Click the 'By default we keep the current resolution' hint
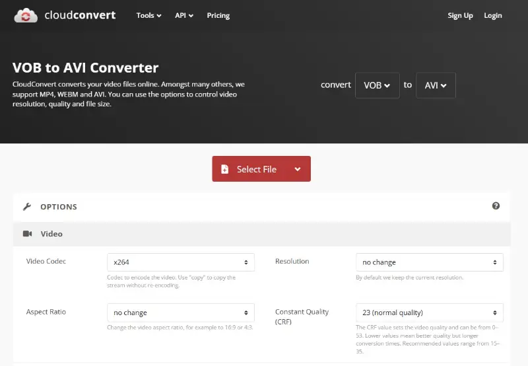528x366 pixels. (409, 277)
